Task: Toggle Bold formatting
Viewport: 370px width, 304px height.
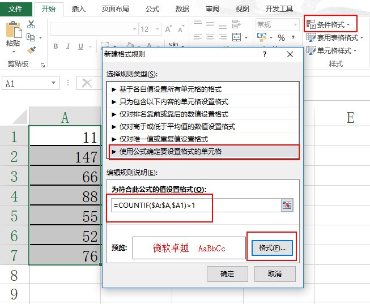Action: 56,46
